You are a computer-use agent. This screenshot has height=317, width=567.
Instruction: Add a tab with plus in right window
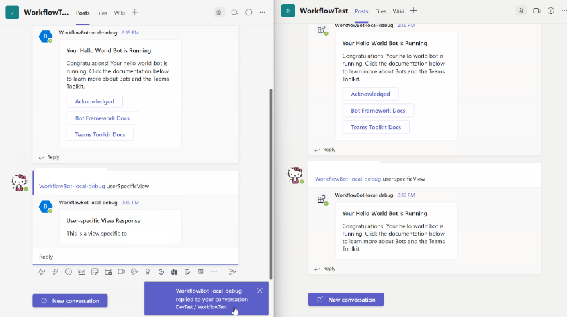(x=414, y=11)
